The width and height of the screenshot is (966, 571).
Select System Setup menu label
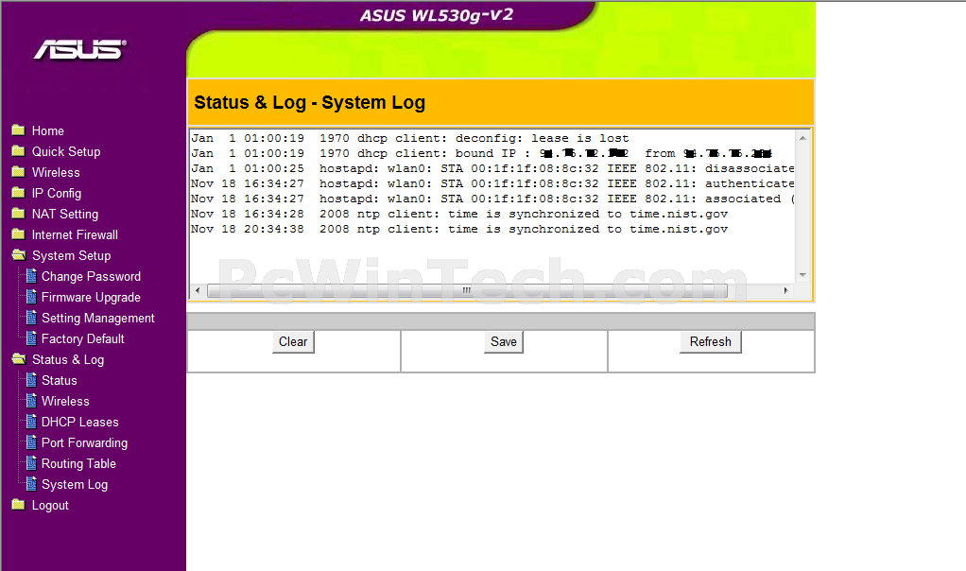coord(72,255)
